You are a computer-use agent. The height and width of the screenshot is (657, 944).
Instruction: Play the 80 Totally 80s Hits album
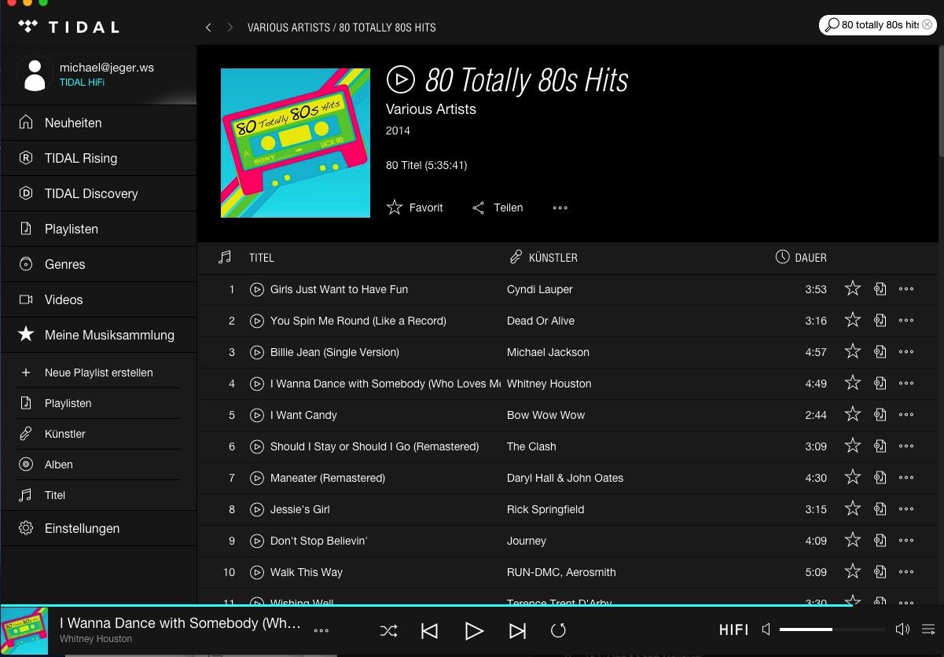pos(400,79)
